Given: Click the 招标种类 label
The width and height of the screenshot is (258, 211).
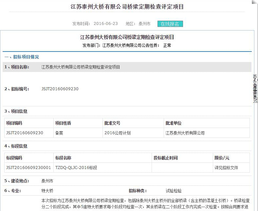Looking at the screenshot, I should coord(138,191).
